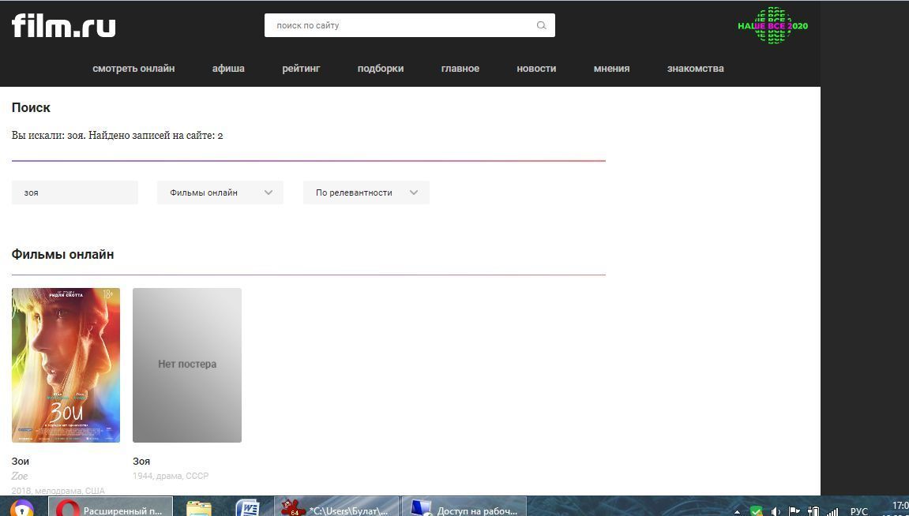The height and width of the screenshot is (516, 909).
Task: Click the поиск по сайту search field
Action: [399, 25]
